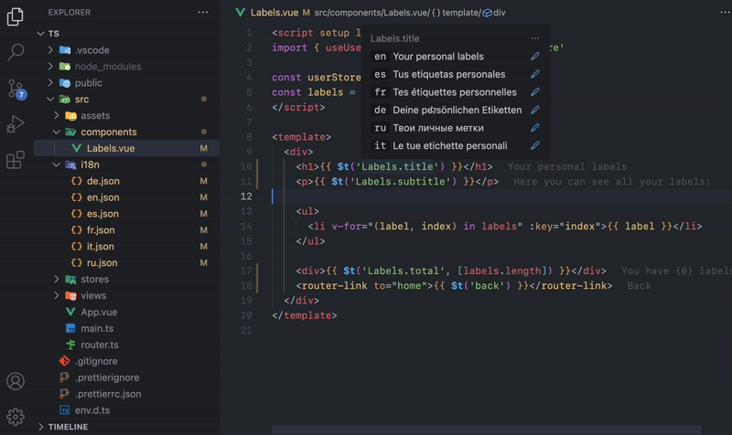The width and height of the screenshot is (732, 435).
Task: Click 'Labels.total' key in line 17
Action: click(x=403, y=271)
